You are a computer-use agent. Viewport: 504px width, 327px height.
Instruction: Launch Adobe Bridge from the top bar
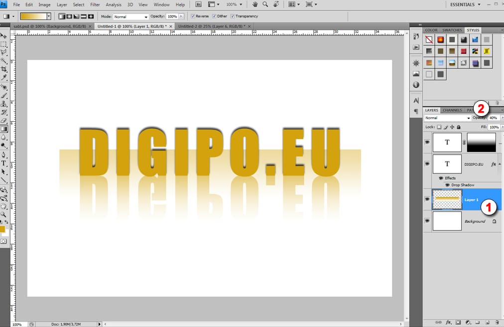click(198, 4)
